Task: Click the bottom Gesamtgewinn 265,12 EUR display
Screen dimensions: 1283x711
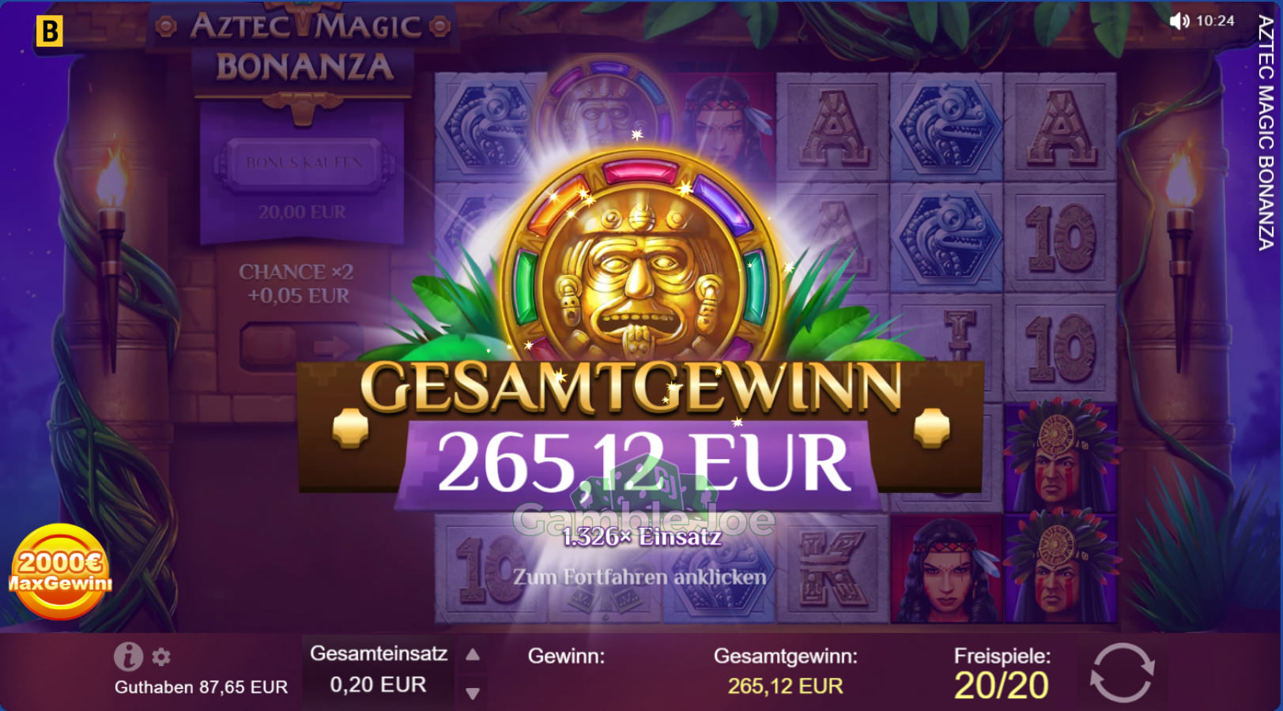Action: (785, 671)
